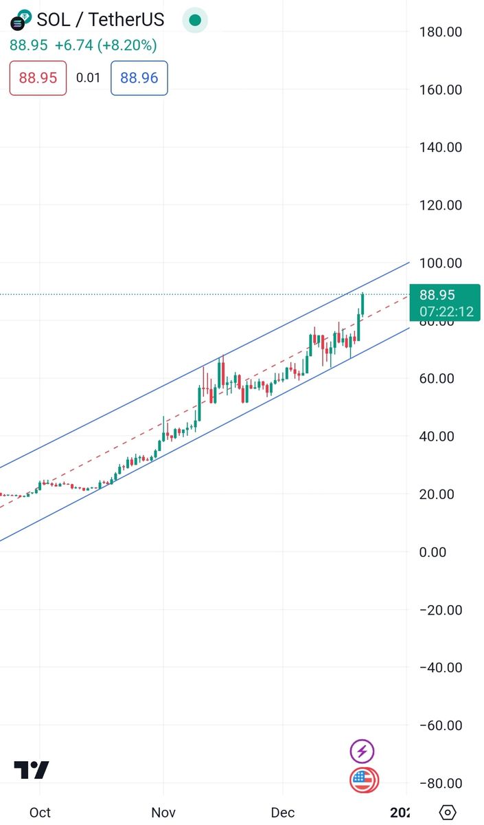Image resolution: width=484 pixels, height=825 pixels.
Task: Click the Nov label on time axis
Action: pos(163,813)
